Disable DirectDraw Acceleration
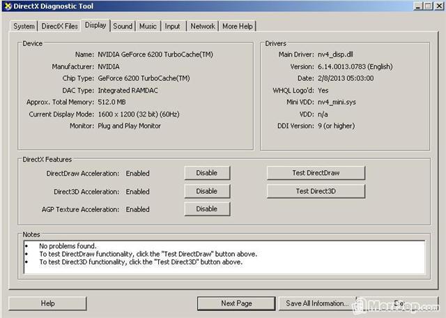 coord(207,173)
